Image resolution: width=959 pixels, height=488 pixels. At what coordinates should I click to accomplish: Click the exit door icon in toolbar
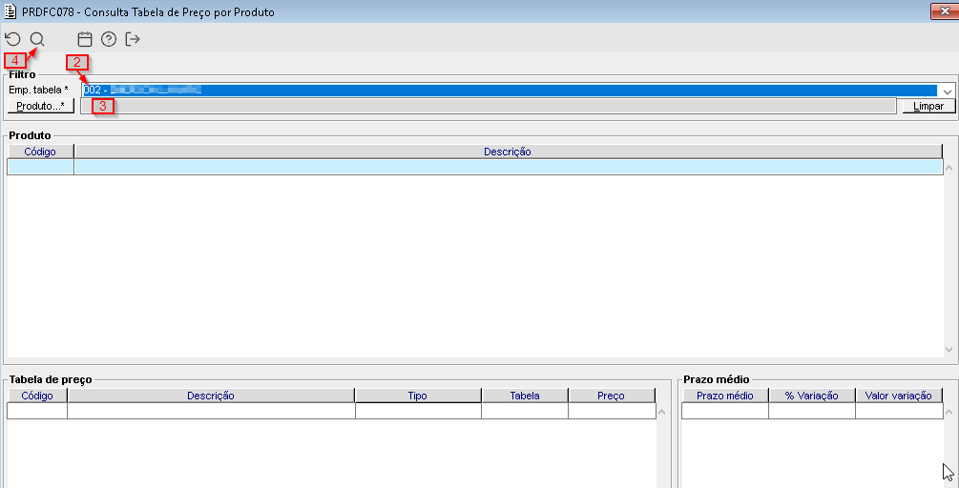point(133,39)
